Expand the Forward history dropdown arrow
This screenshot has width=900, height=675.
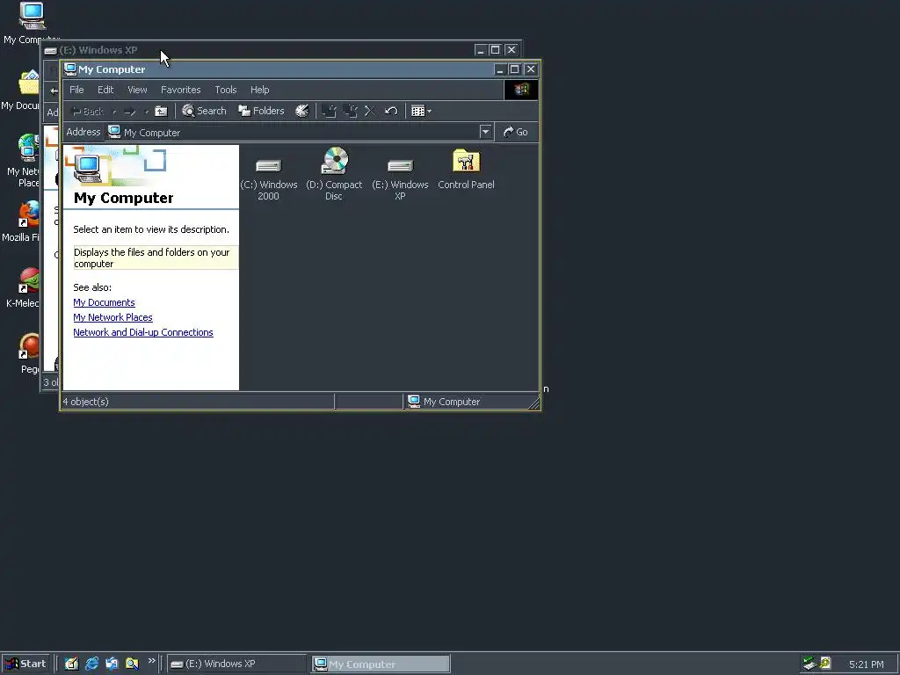click(147, 112)
